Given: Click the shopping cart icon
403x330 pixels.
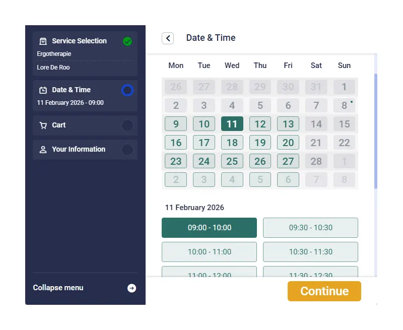Looking at the screenshot, I should pos(43,125).
